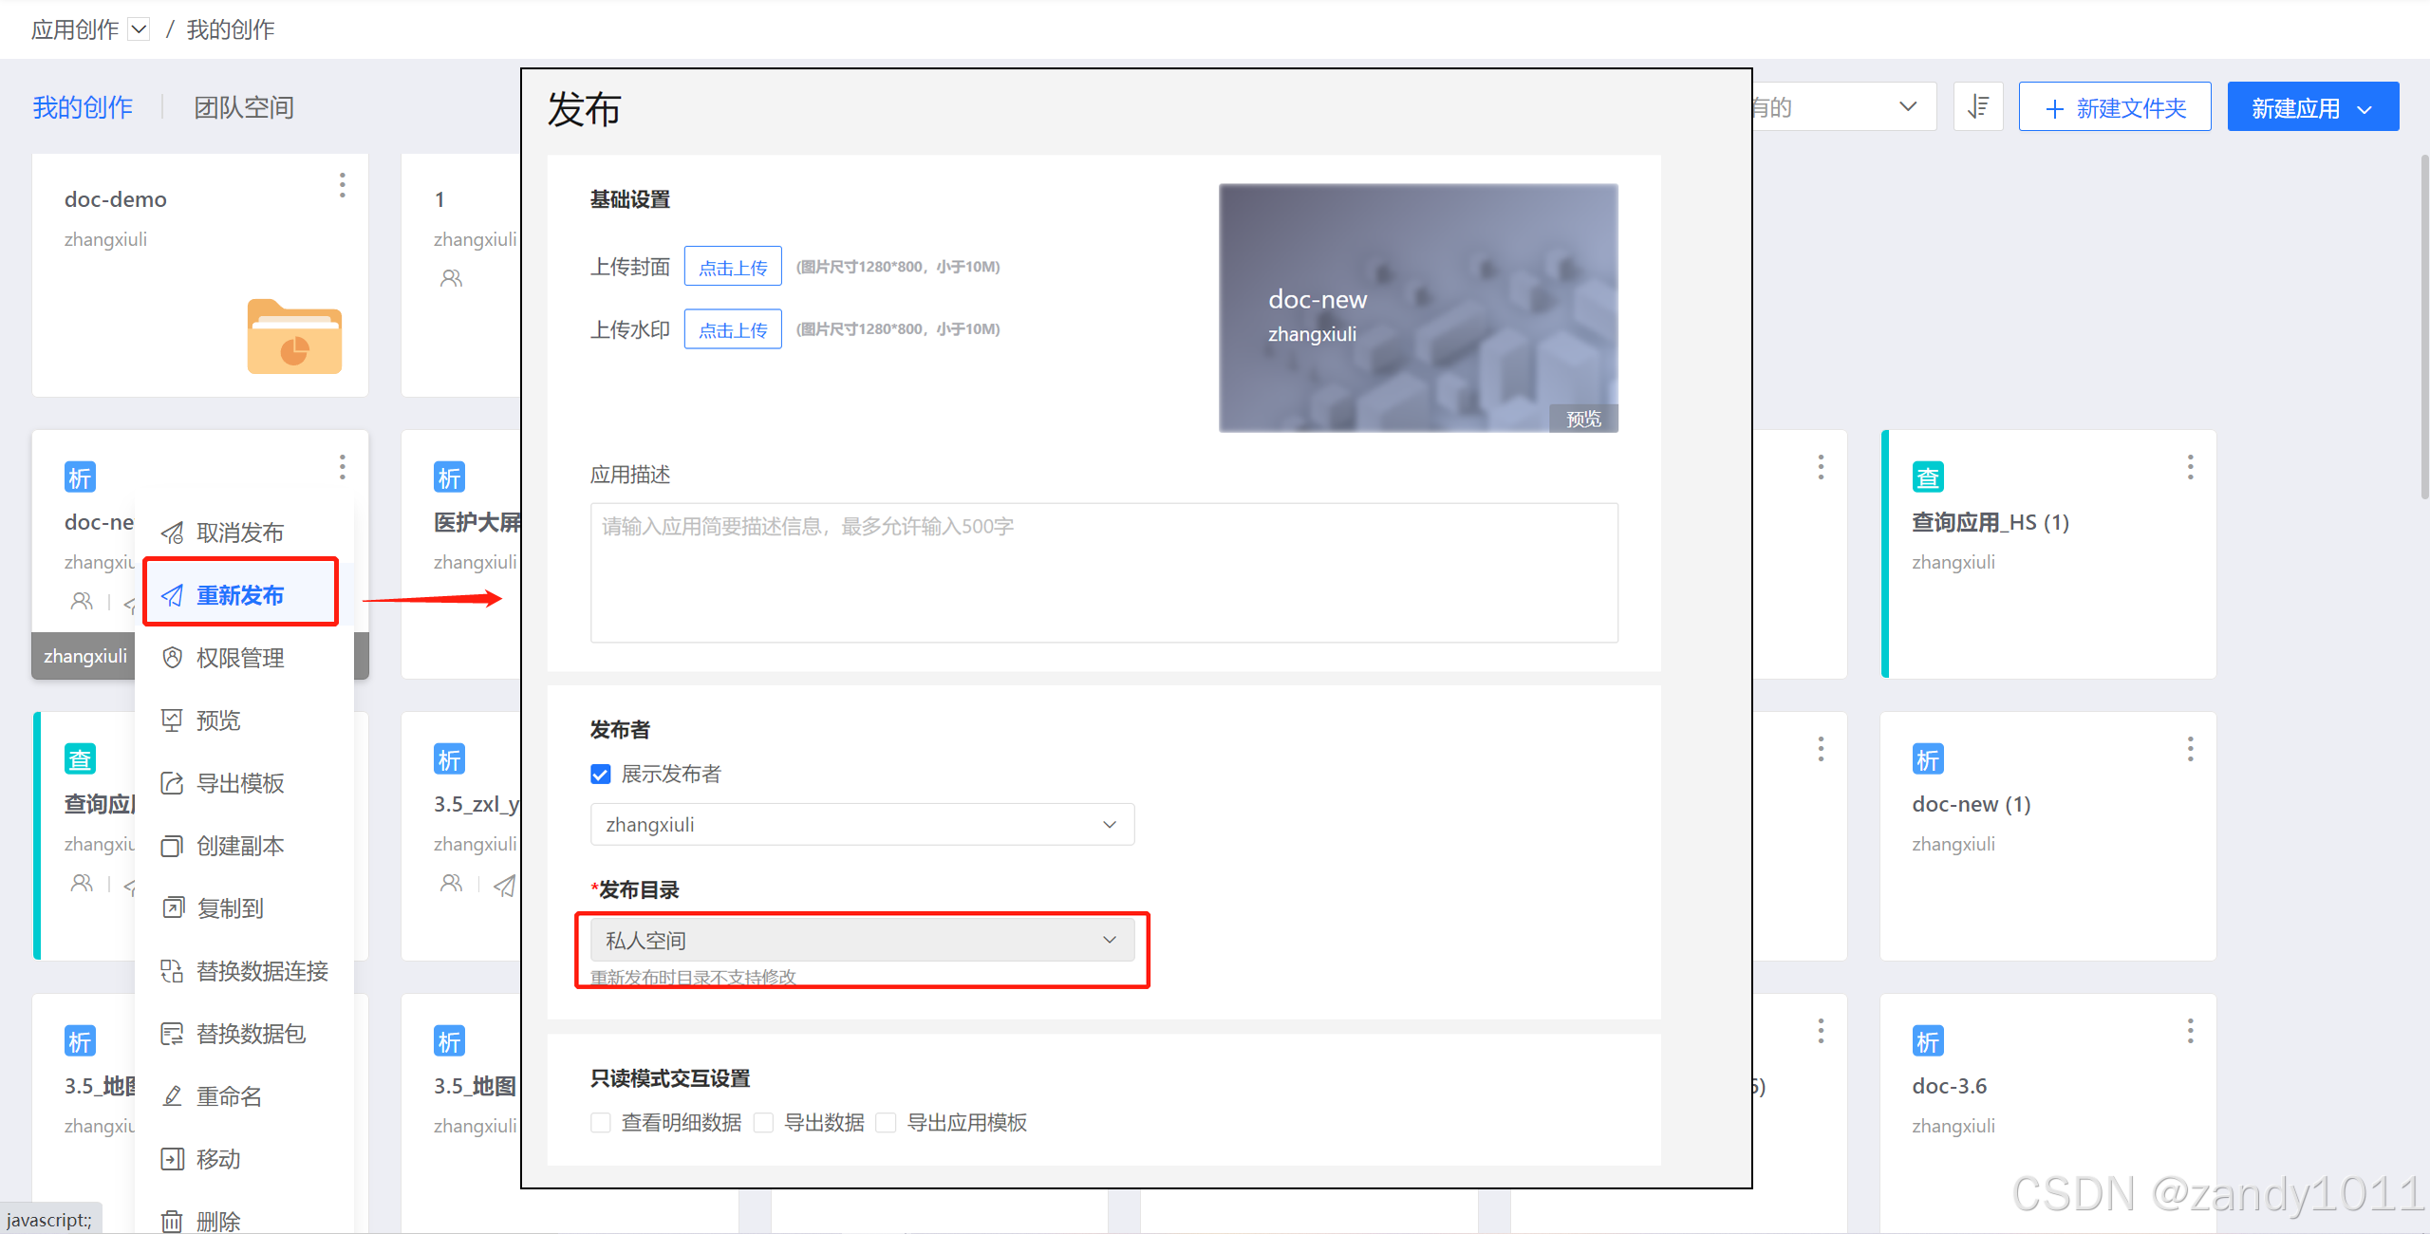Click 点击上传 button for 上传封面
This screenshot has width=2430, height=1234.
pos(733,267)
